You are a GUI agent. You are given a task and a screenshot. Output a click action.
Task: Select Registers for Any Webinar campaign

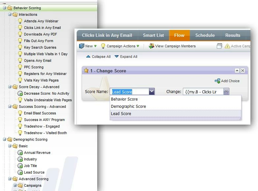(x=45, y=74)
